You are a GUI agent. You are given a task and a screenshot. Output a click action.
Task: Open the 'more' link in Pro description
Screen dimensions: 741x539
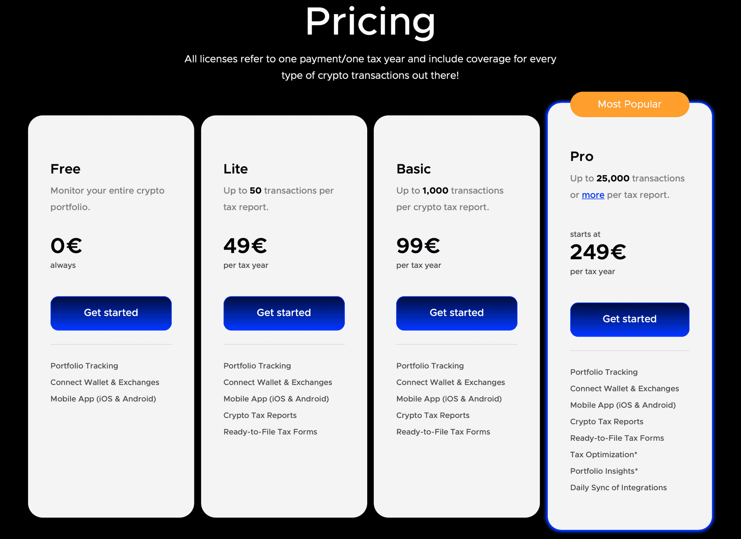pos(593,195)
